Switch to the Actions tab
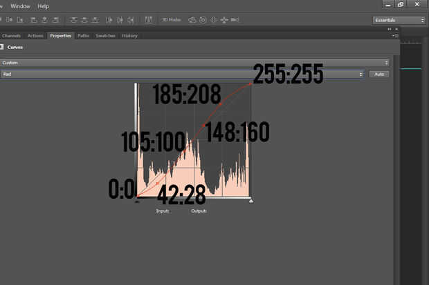This screenshot has width=429, height=285. [x=35, y=36]
